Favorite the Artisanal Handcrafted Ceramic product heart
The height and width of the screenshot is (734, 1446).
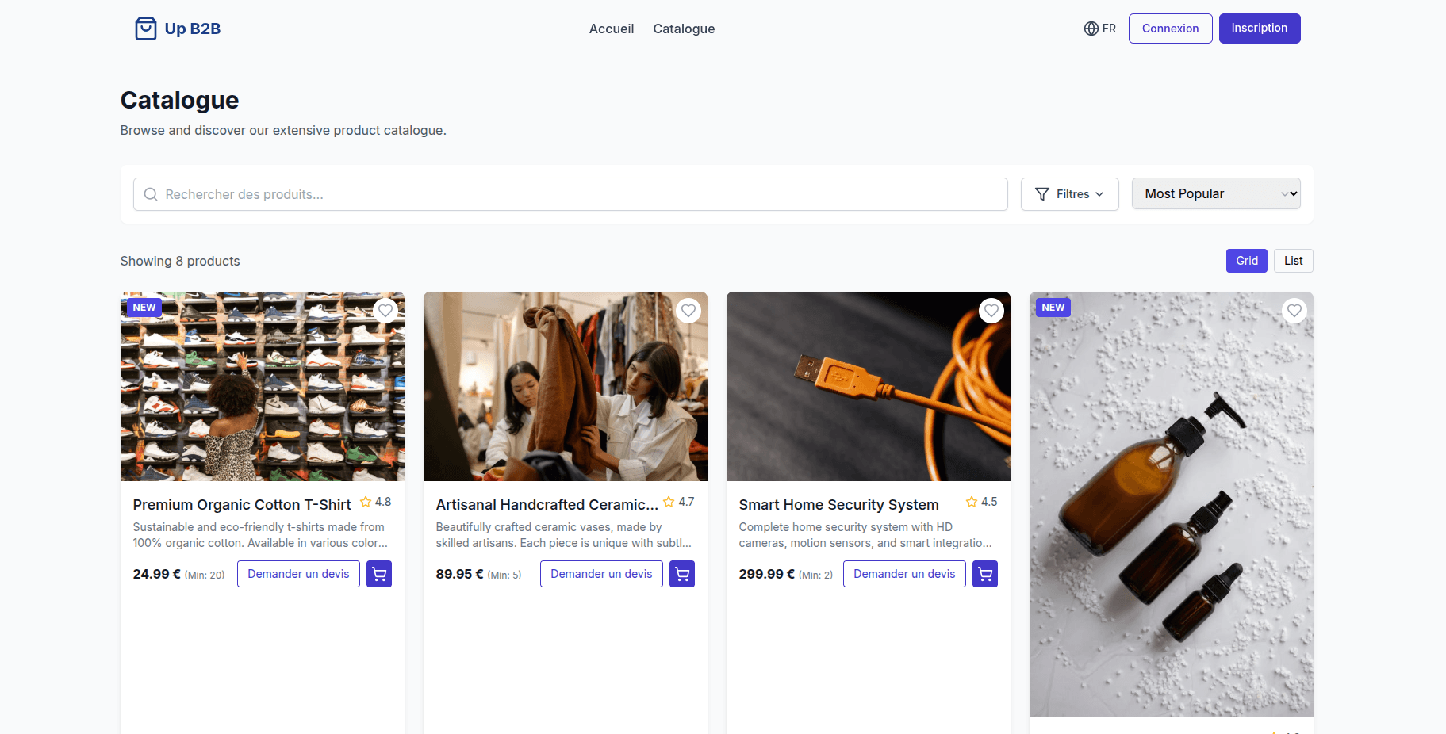[688, 311]
